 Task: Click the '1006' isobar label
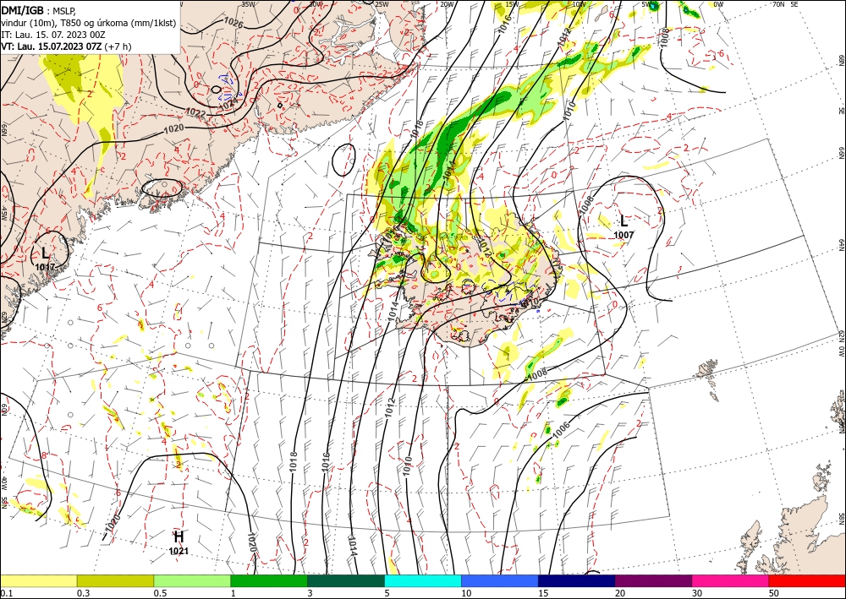point(561,429)
